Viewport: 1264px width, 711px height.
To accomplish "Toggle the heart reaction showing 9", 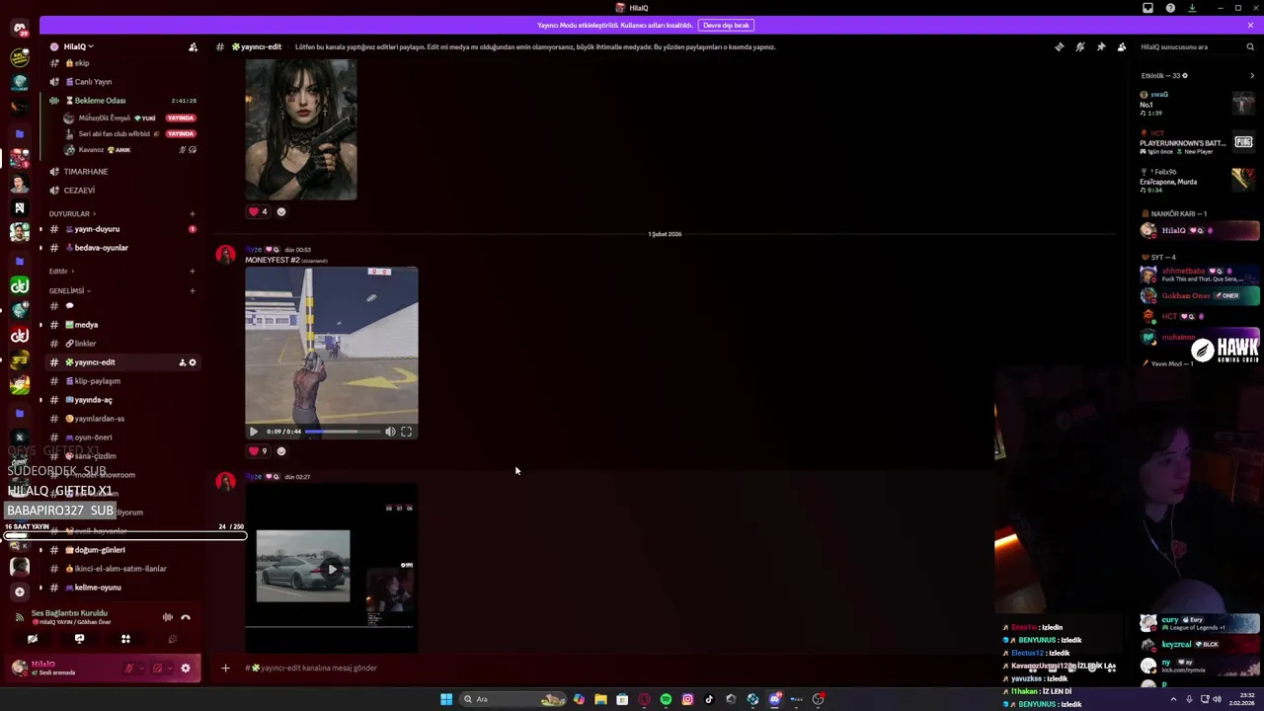I will (x=259, y=451).
